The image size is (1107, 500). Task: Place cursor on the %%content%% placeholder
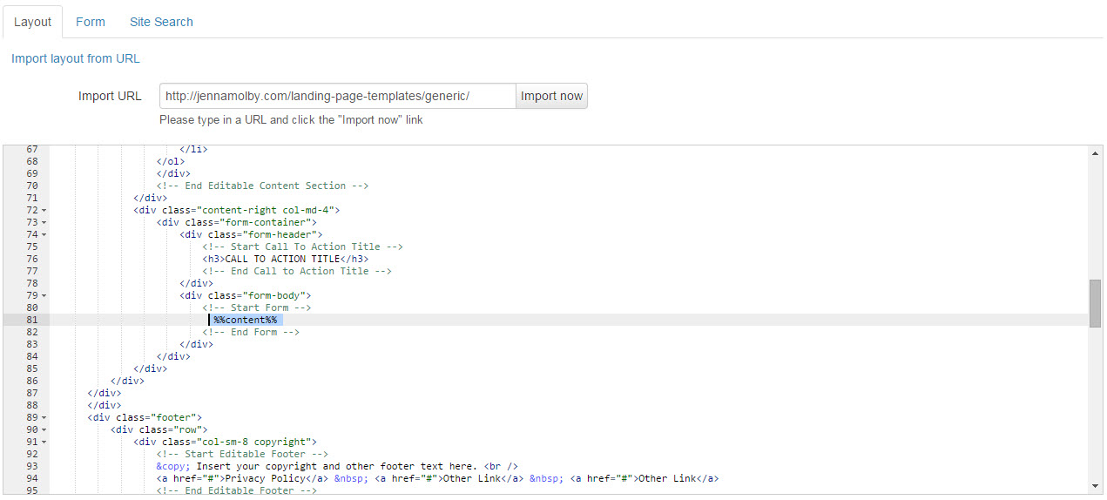246,320
